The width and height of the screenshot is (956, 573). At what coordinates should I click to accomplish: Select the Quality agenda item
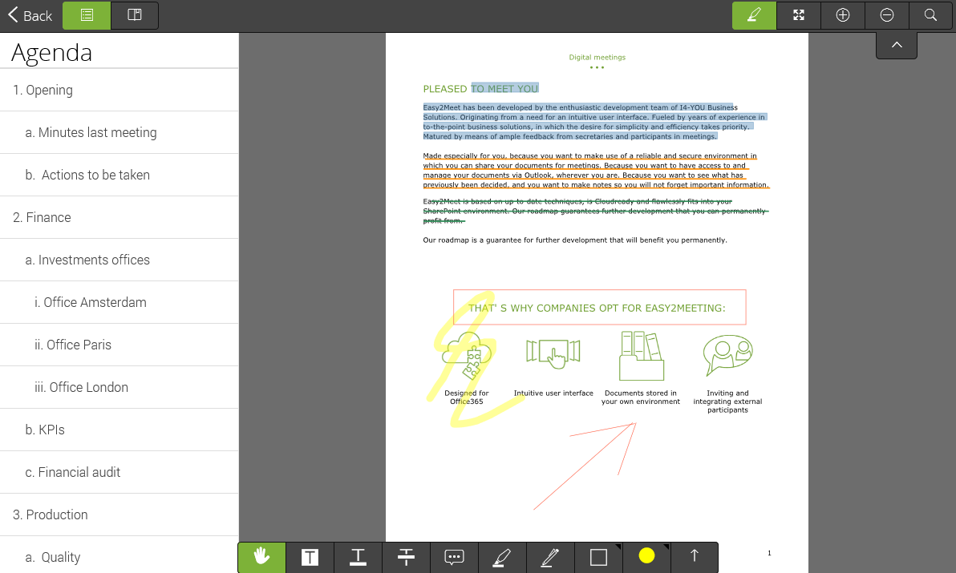click(119, 556)
